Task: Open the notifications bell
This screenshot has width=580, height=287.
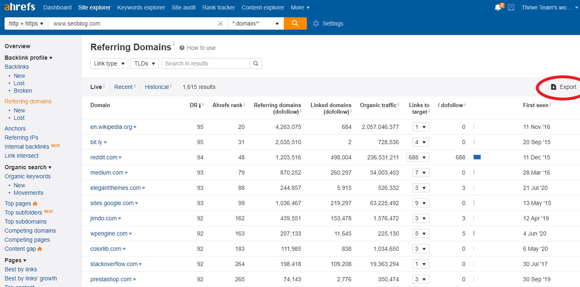Action: (x=498, y=7)
